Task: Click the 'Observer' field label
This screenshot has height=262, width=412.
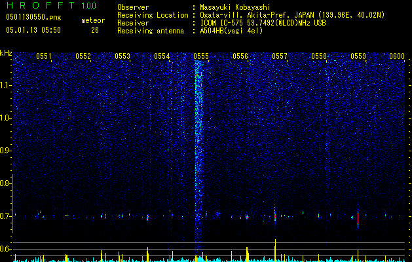Action: tap(133, 7)
